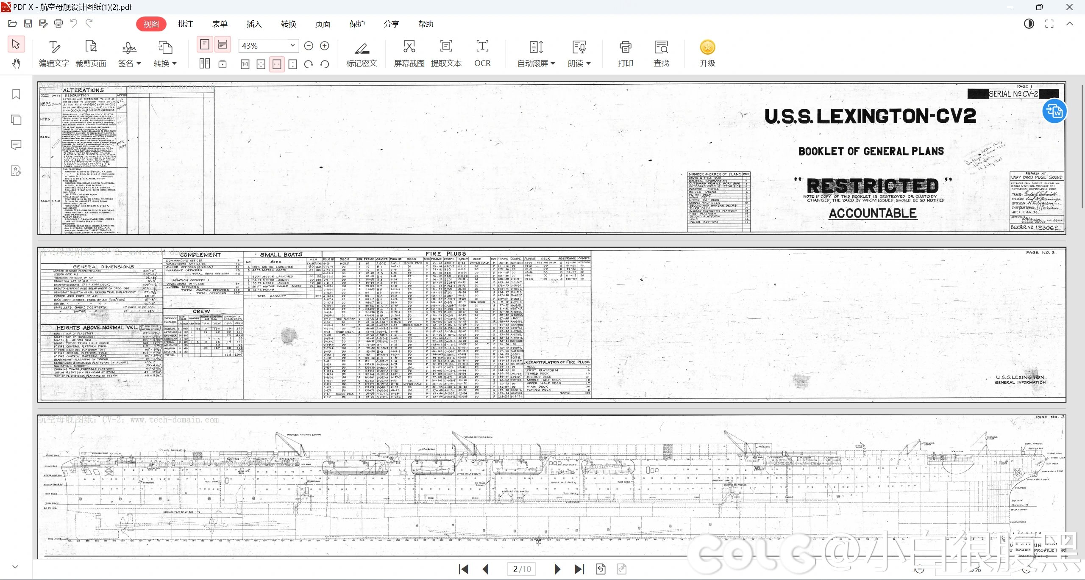Screen dimensions: 1085x580
Task: Open the Find (查找) tool
Action: click(x=661, y=54)
